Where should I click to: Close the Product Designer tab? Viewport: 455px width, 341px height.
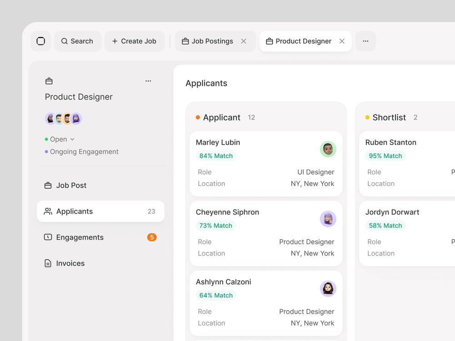point(342,41)
